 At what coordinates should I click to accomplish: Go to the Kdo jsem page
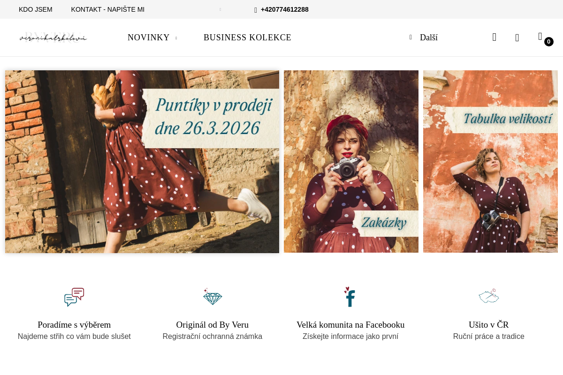point(36,9)
